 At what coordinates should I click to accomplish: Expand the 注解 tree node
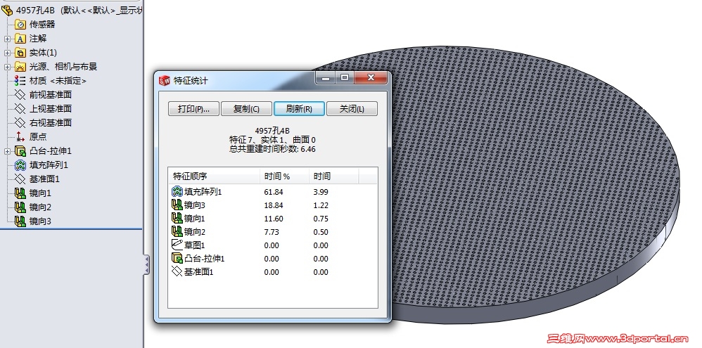pos(7,39)
